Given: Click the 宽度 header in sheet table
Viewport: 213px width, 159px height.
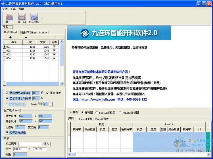Looking at the screenshot, I should [x=43, y=42].
